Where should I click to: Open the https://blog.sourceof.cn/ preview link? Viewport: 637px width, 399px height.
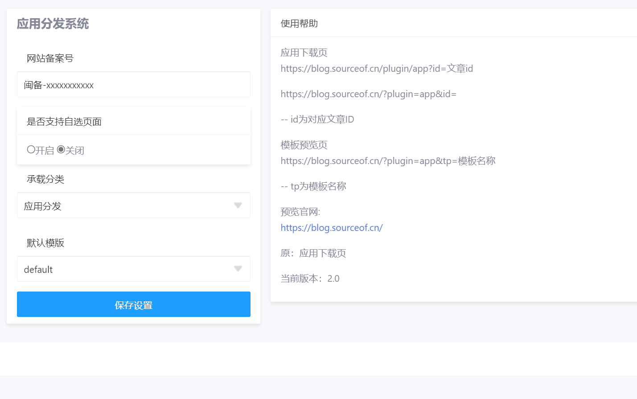(332, 228)
